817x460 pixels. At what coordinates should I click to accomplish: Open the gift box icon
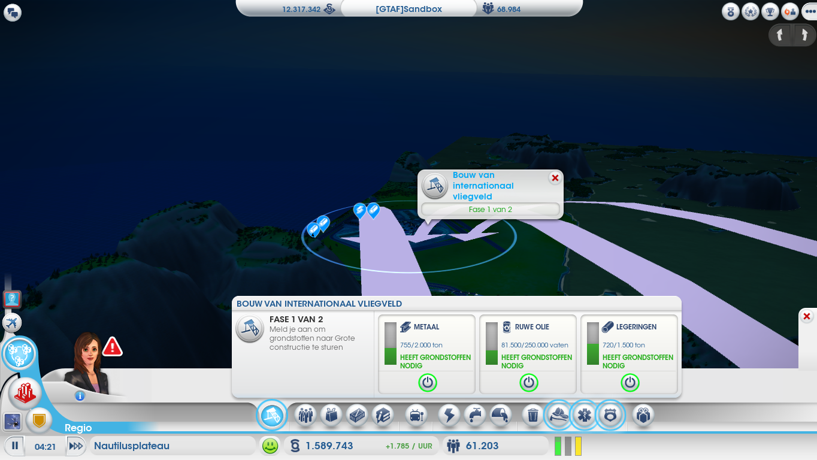(643, 414)
